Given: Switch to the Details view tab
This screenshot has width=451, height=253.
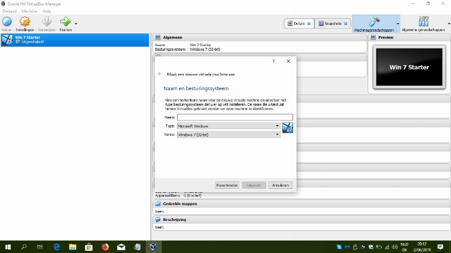Looking at the screenshot, I should coord(299,24).
